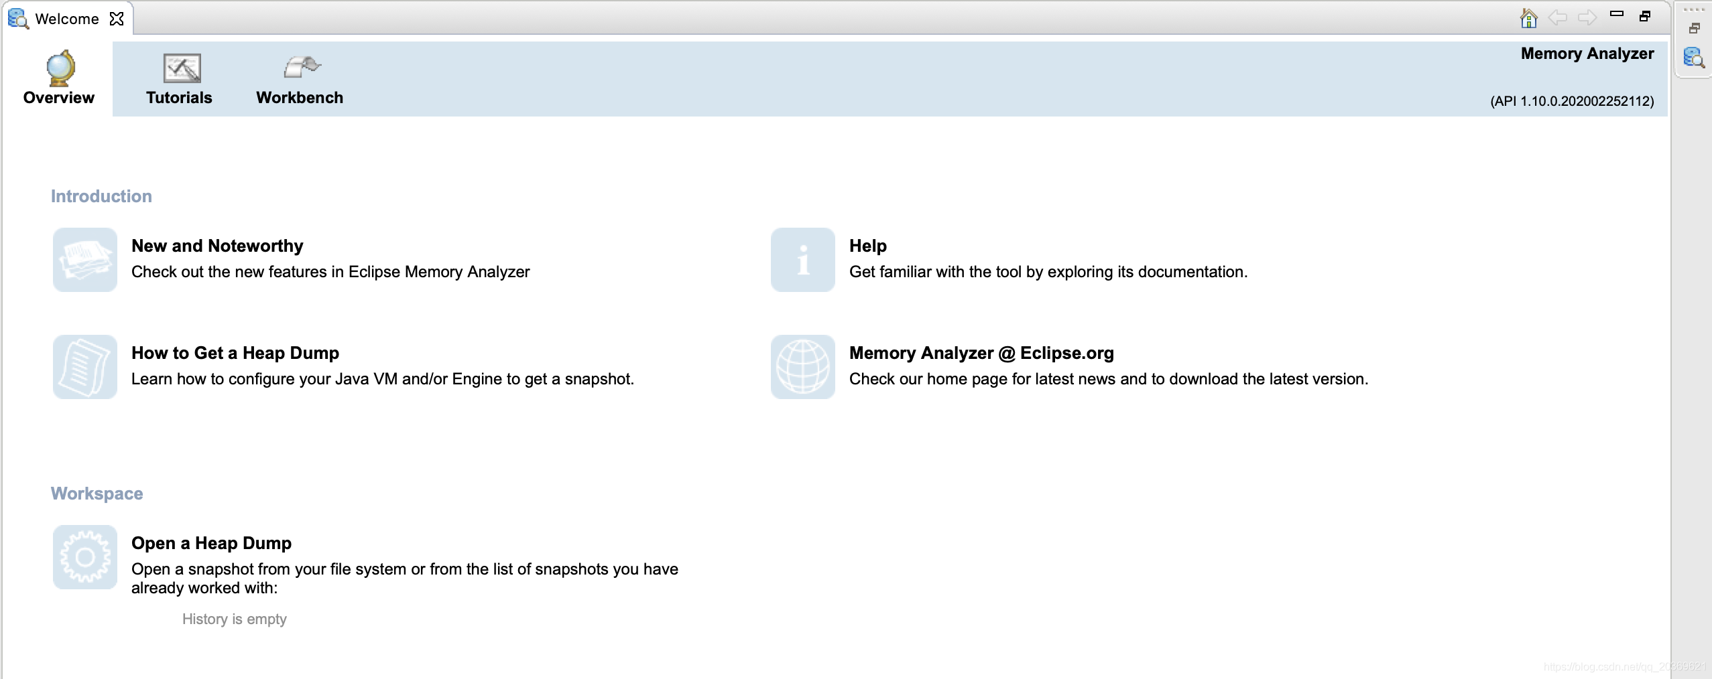
Task: Open Memory Analyzer @ Eclipse.org link
Action: (x=981, y=353)
